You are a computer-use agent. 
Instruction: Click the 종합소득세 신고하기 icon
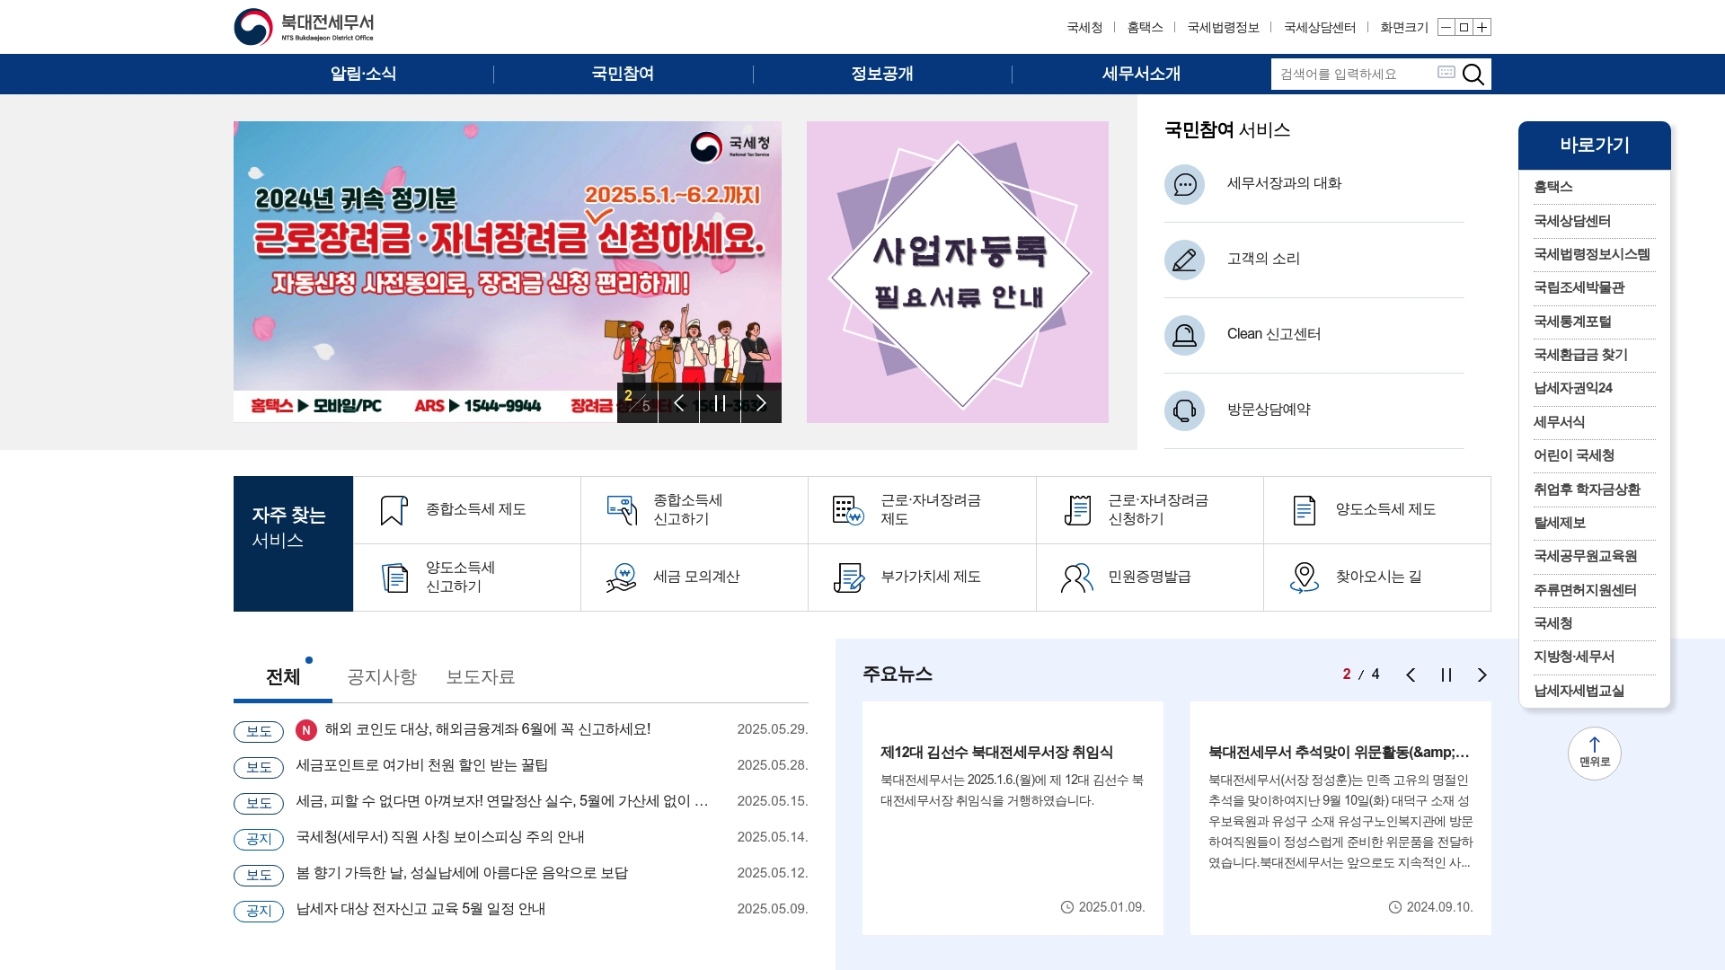(622, 510)
